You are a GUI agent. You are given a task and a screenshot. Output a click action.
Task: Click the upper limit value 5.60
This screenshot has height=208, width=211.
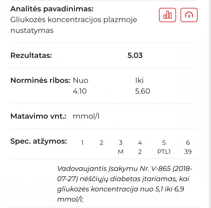142,91
